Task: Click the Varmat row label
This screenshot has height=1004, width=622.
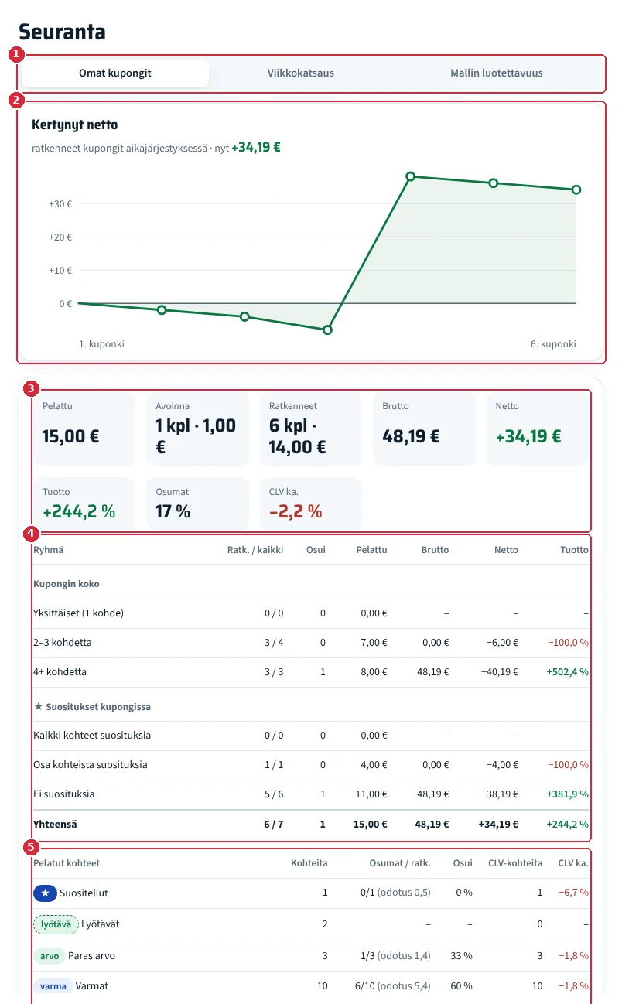Action: point(94,986)
